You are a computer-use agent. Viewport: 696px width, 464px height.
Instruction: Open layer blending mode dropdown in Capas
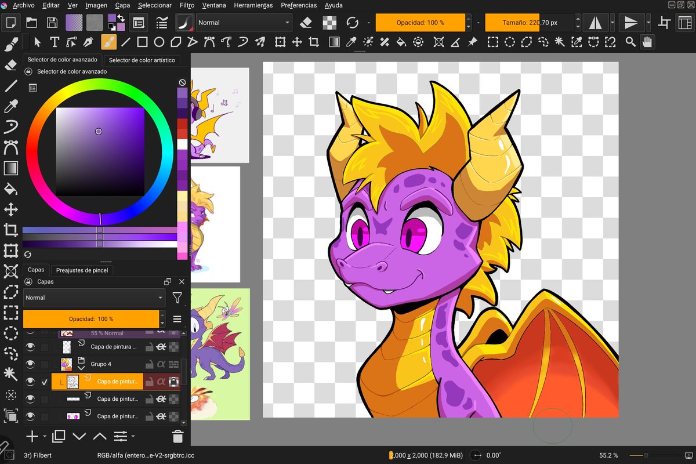tap(94, 298)
